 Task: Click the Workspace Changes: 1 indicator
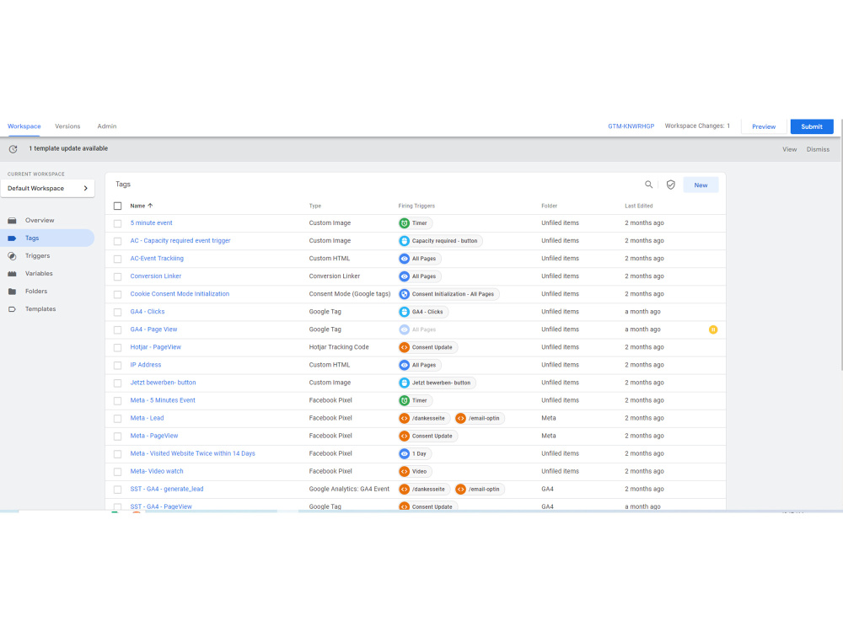[x=697, y=126]
